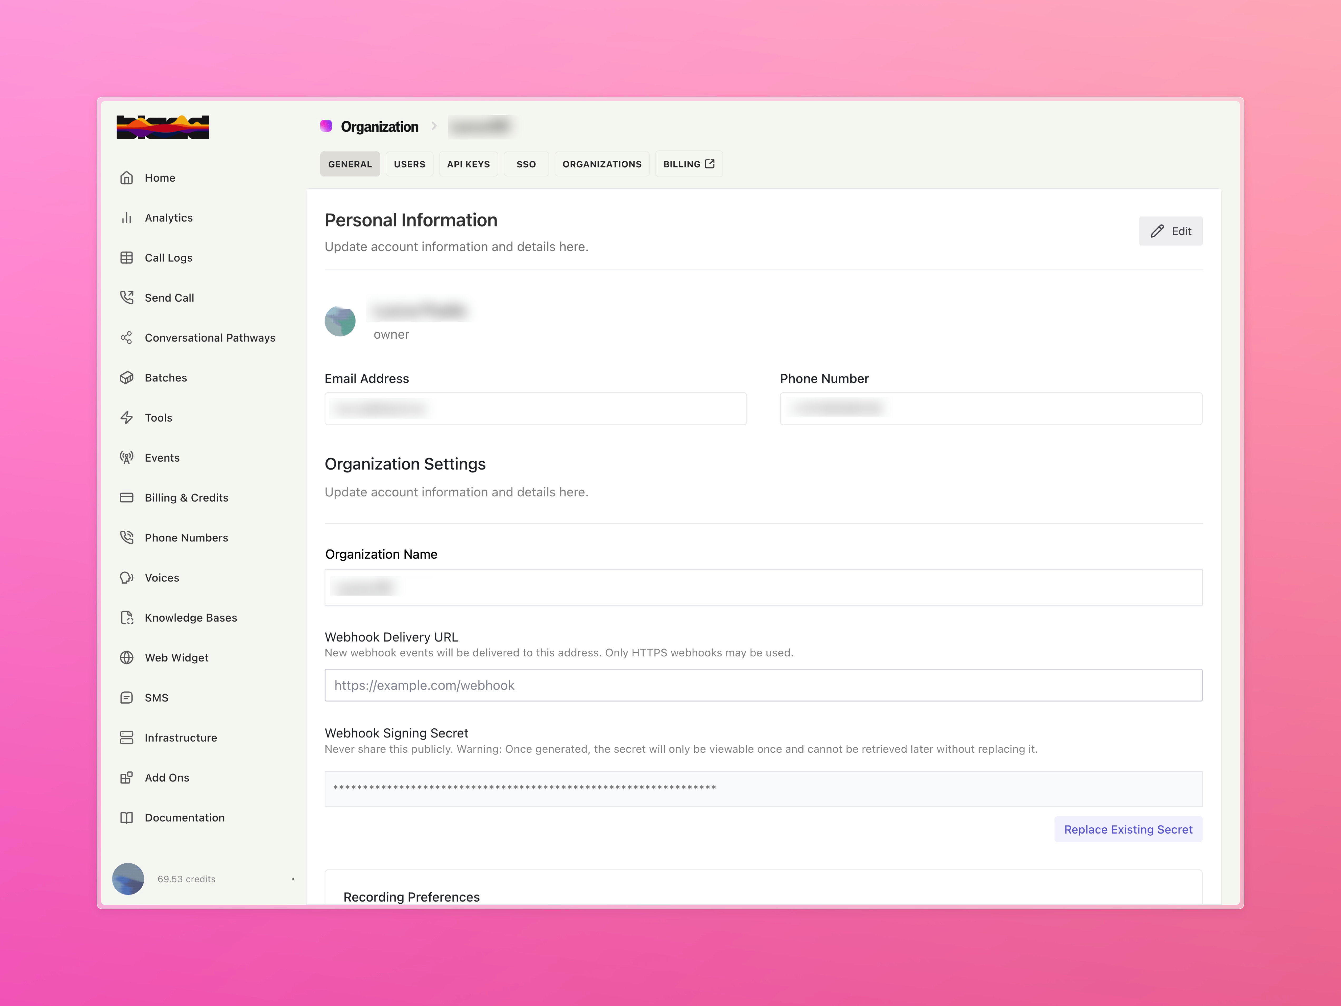
Task: Expand the account menu arrows near credits
Action: (293, 879)
